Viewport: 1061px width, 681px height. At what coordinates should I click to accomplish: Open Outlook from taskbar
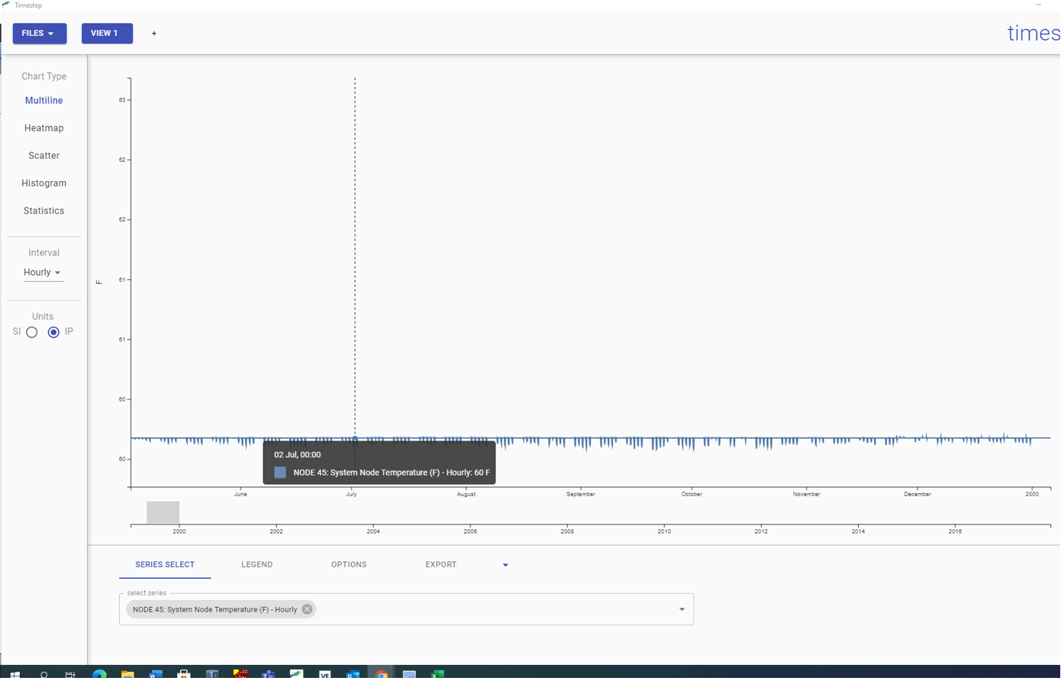tap(353, 675)
